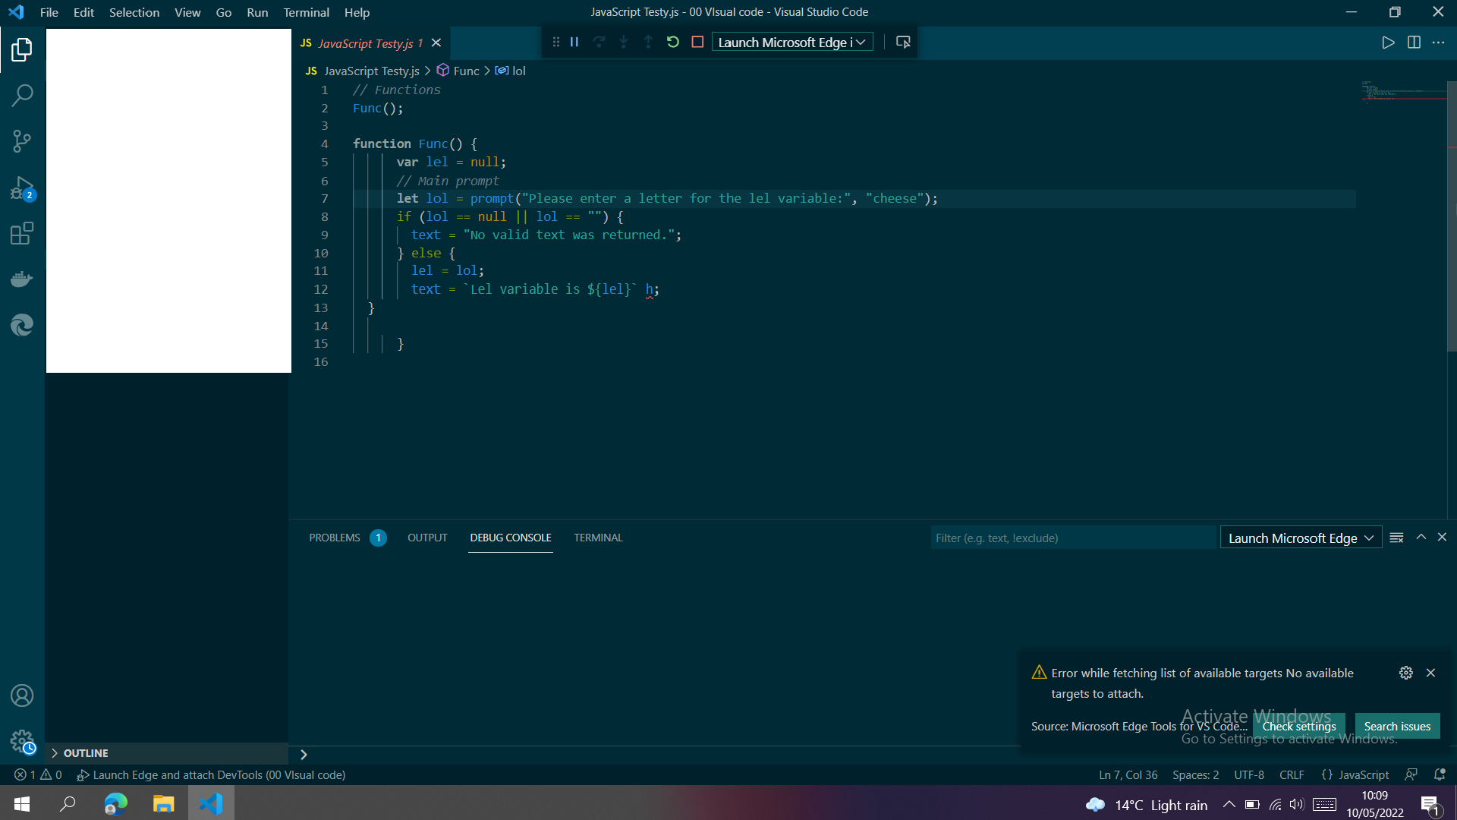Maximize the panel with the chevron
Viewport: 1457px width, 820px height.
pos(1421,537)
